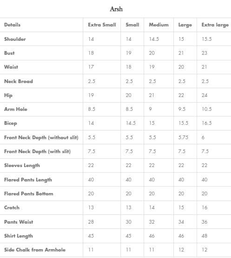Select the Details column header

click(x=13, y=25)
